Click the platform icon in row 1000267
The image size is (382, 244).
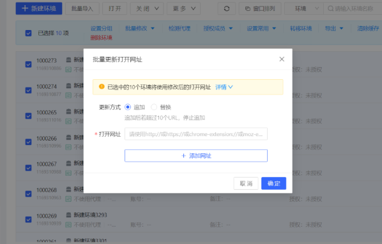click(69, 163)
